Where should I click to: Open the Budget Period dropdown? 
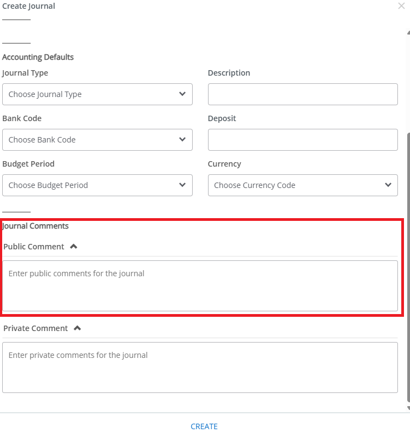coord(97,185)
